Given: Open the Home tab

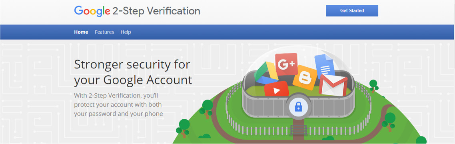Looking at the screenshot, I should click(81, 32).
